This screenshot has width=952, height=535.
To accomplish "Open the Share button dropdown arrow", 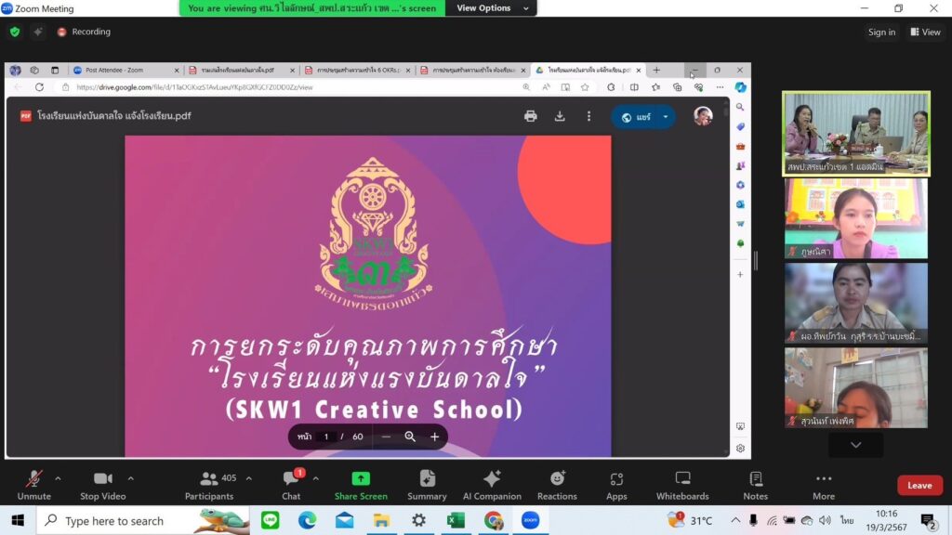I will click(666, 117).
